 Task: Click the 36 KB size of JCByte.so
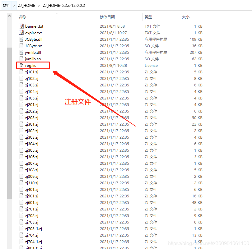197,46
